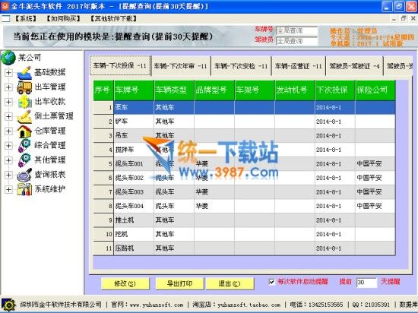Click the 综合管理 gear icon

24,145
